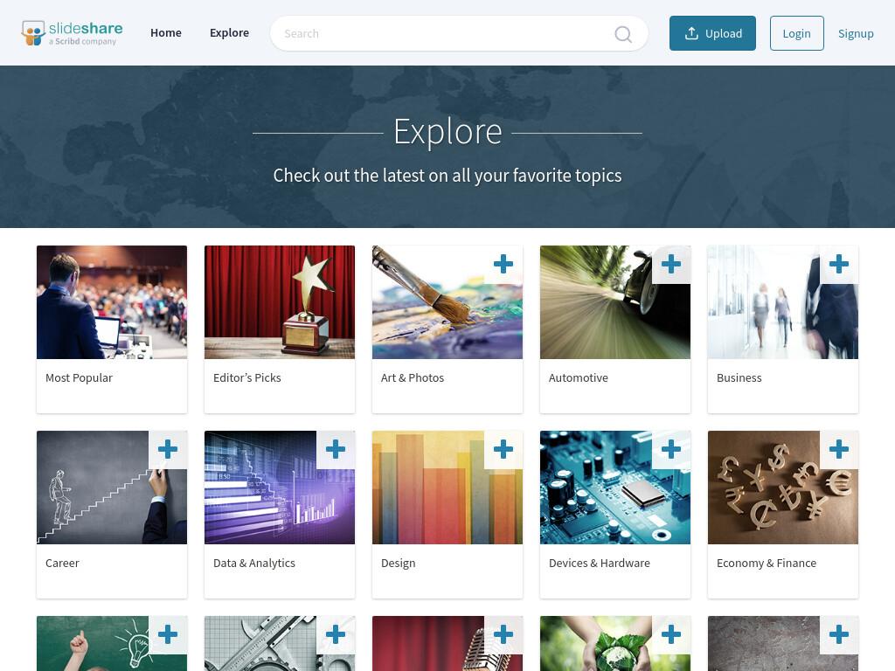The image size is (895, 671).
Task: Click the Upload button
Action: (712, 33)
